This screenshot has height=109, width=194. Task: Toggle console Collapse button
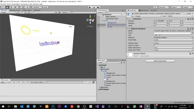click(x=8, y=82)
